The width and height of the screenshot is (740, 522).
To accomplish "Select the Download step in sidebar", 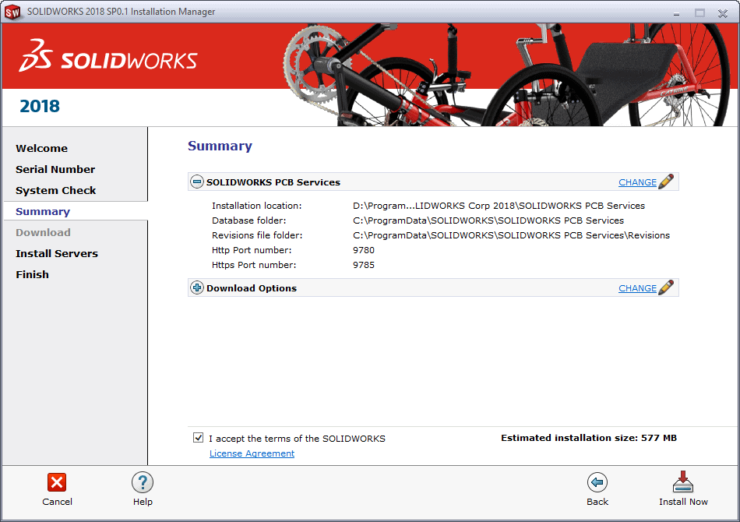I will click(x=43, y=233).
